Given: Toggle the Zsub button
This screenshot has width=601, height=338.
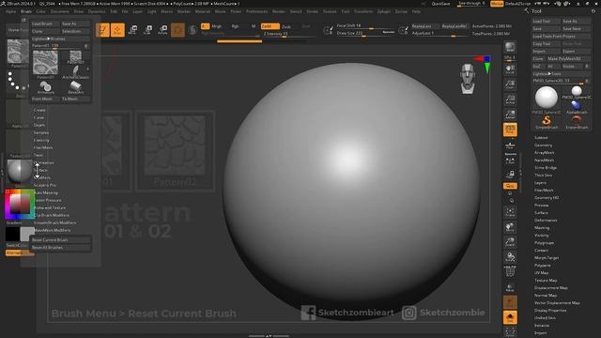Looking at the screenshot, I should (286, 26).
